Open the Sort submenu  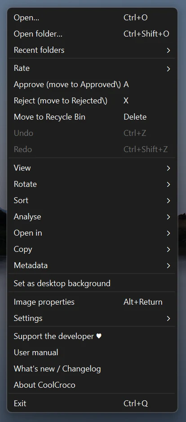[92, 200]
